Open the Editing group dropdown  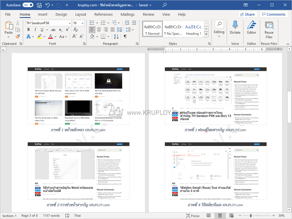click(219, 29)
